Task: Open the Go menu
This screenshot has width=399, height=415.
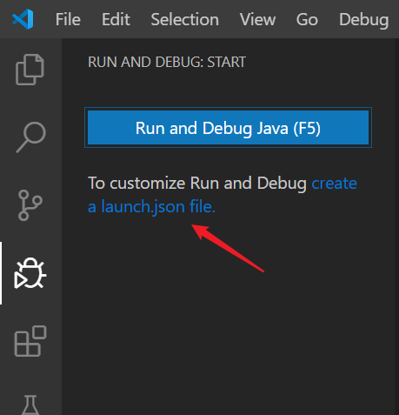Action: (x=307, y=19)
